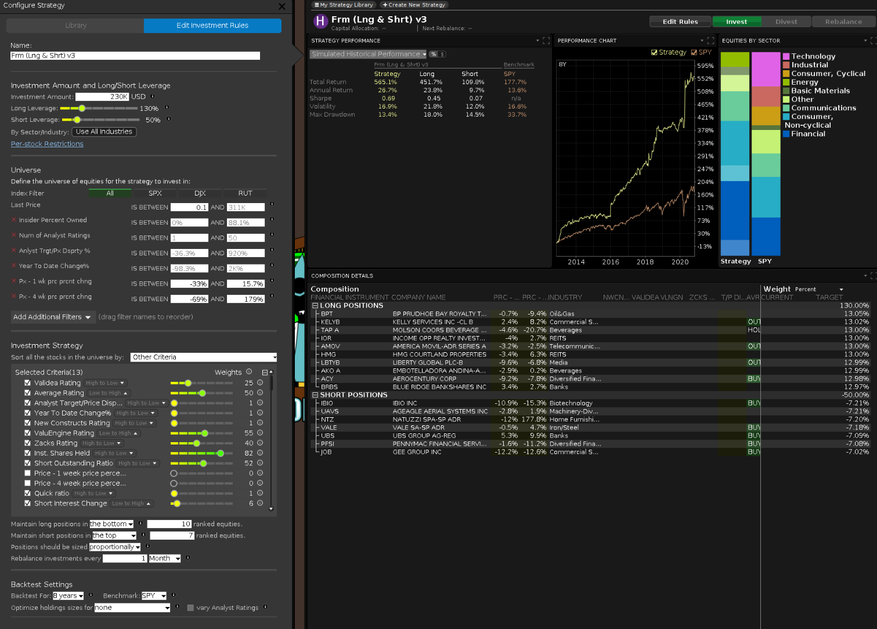The image size is (877, 629).
Task: Switch to the Library tab
Action: tap(75, 26)
